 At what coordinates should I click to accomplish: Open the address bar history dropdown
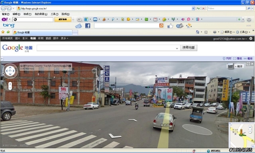tap(193, 8)
